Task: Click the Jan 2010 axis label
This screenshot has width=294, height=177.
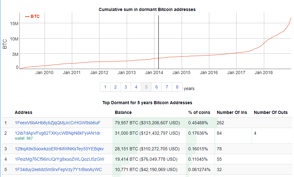Action: (x=45, y=72)
